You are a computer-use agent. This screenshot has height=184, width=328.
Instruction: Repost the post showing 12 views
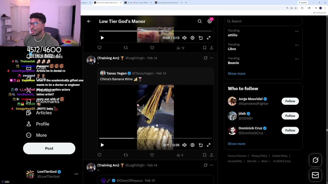coord(126,48)
